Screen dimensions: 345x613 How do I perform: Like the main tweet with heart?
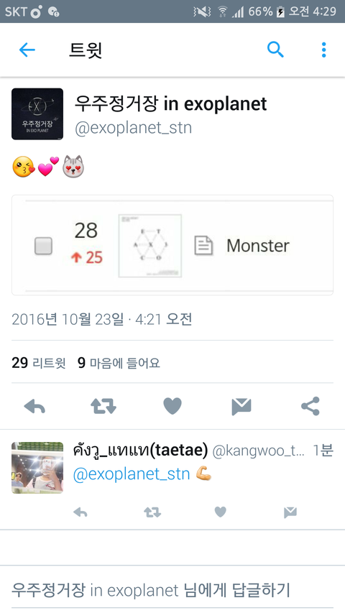(172, 406)
